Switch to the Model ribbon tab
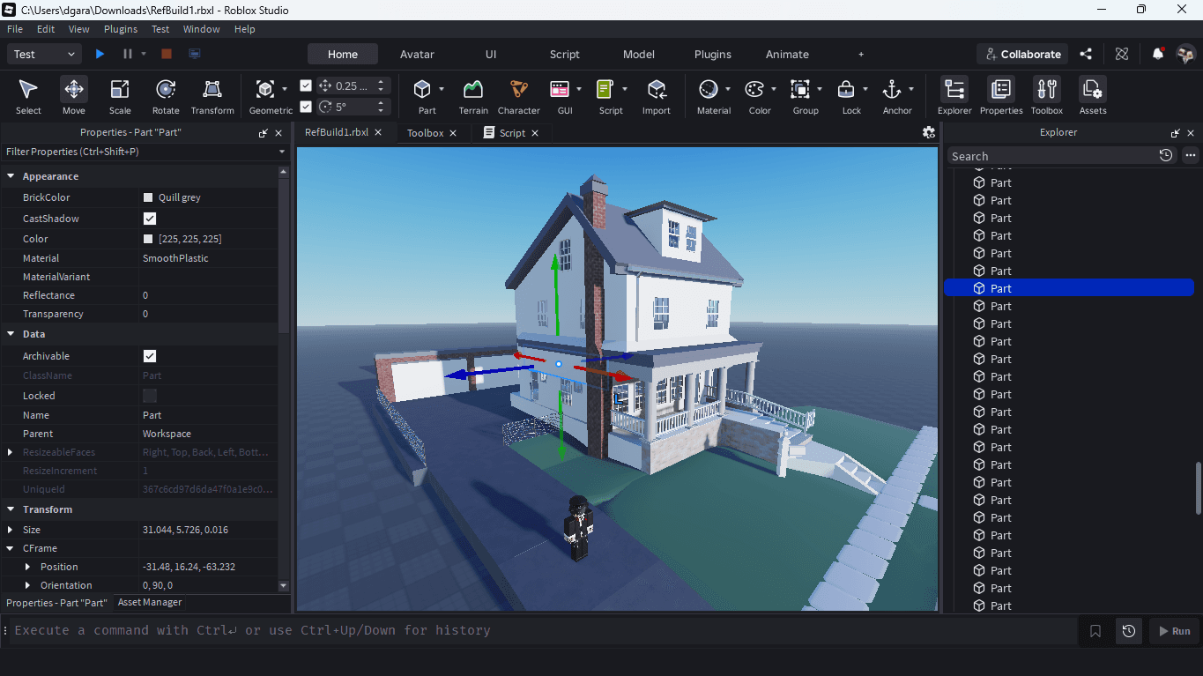 tap(639, 54)
